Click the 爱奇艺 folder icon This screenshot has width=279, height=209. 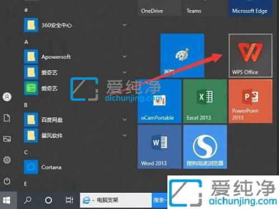click(31, 72)
